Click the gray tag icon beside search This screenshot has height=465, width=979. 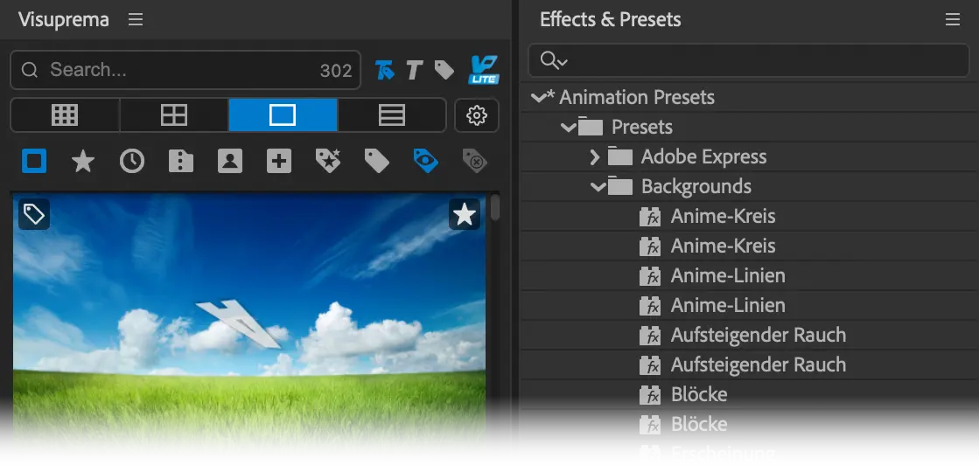click(x=444, y=71)
